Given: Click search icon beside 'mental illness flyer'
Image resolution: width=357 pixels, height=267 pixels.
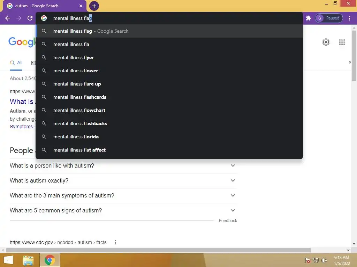Looking at the screenshot, I should click(44, 57).
